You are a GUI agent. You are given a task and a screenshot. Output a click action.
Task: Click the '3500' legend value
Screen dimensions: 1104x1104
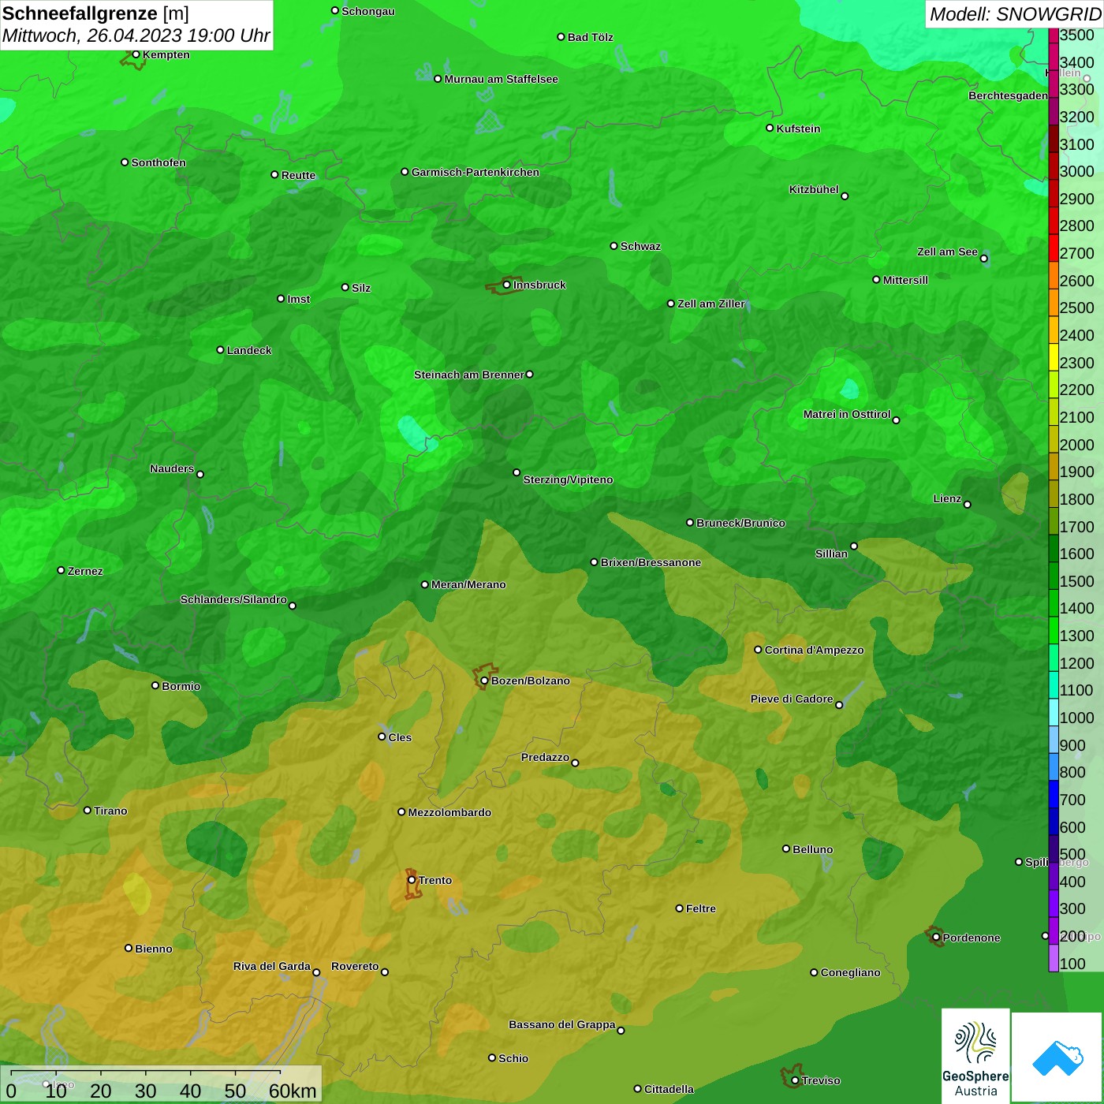[x=1076, y=35]
